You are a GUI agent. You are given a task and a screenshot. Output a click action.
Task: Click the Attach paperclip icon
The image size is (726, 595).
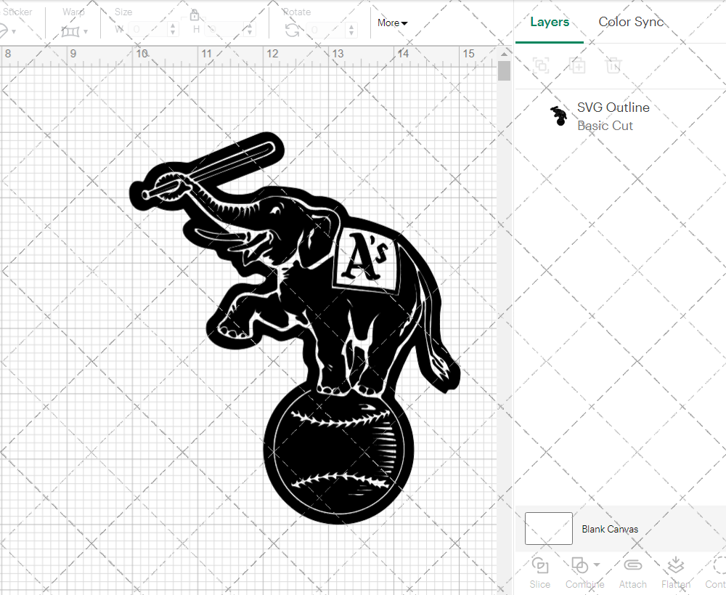632,565
